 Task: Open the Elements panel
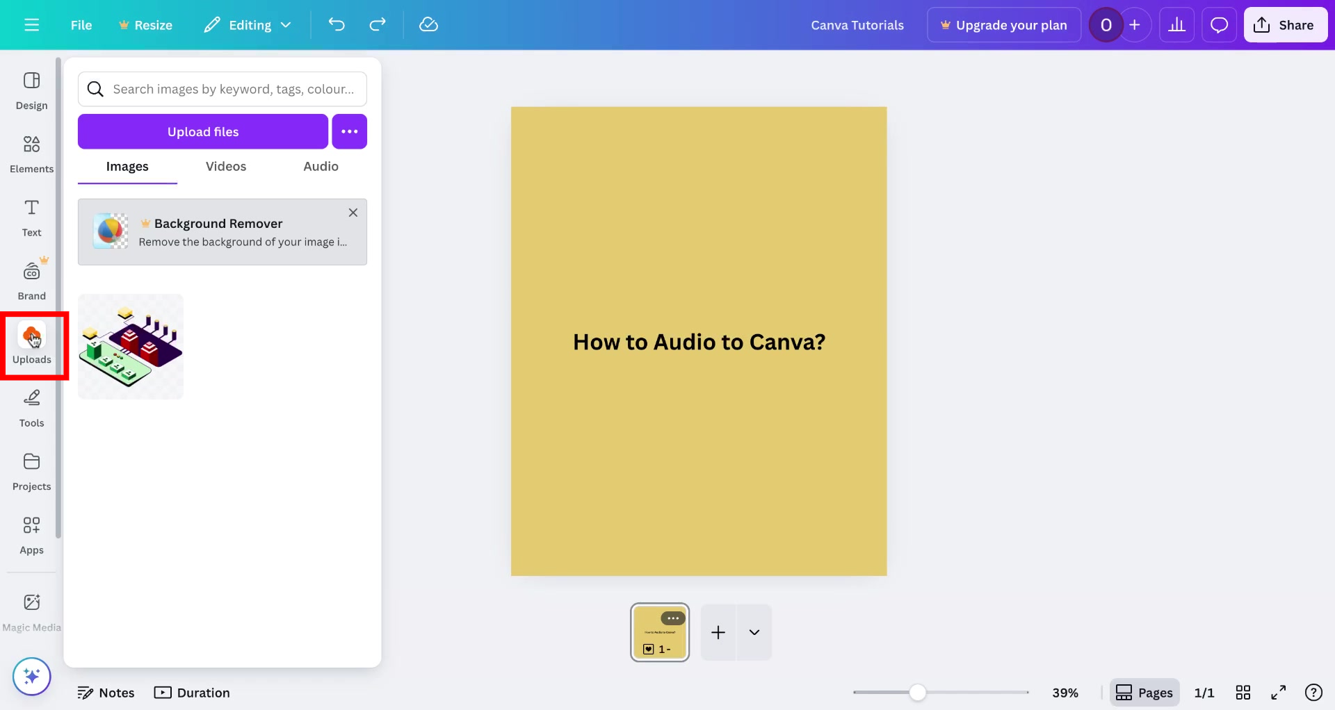click(x=31, y=153)
